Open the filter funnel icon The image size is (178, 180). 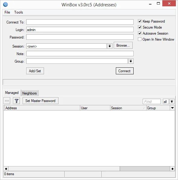click(17, 101)
